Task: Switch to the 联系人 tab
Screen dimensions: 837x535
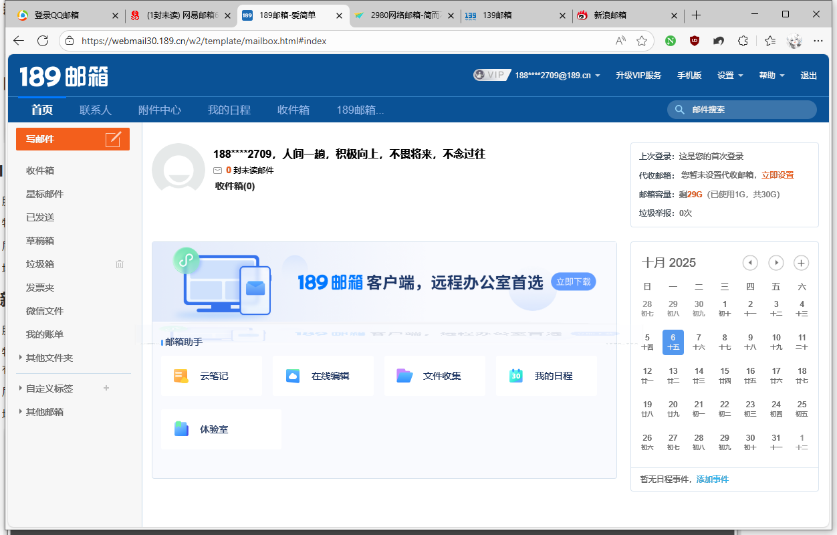Action: [96, 110]
